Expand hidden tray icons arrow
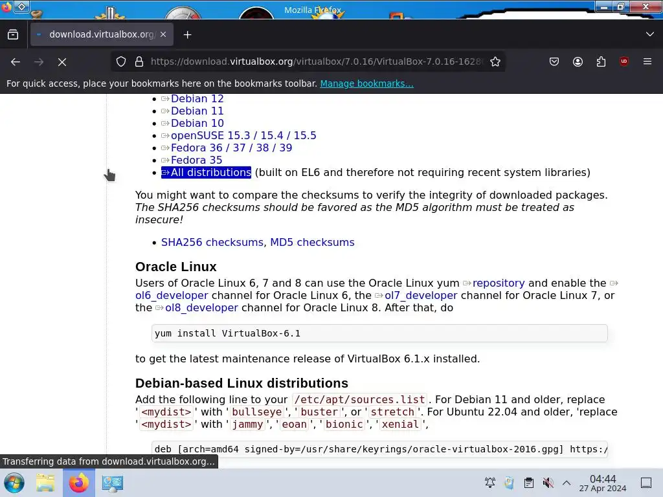This screenshot has height=497, width=663. click(567, 483)
